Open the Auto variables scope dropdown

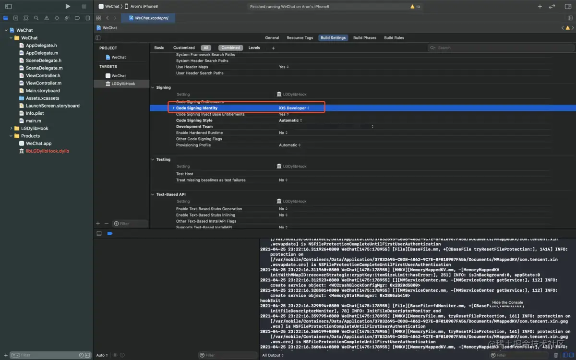(102, 355)
